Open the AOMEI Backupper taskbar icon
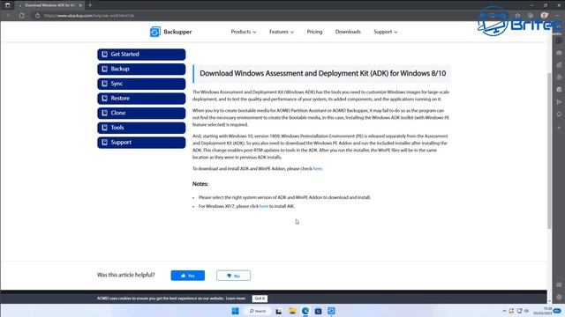Screen dimensions: 565x317 click(331, 311)
